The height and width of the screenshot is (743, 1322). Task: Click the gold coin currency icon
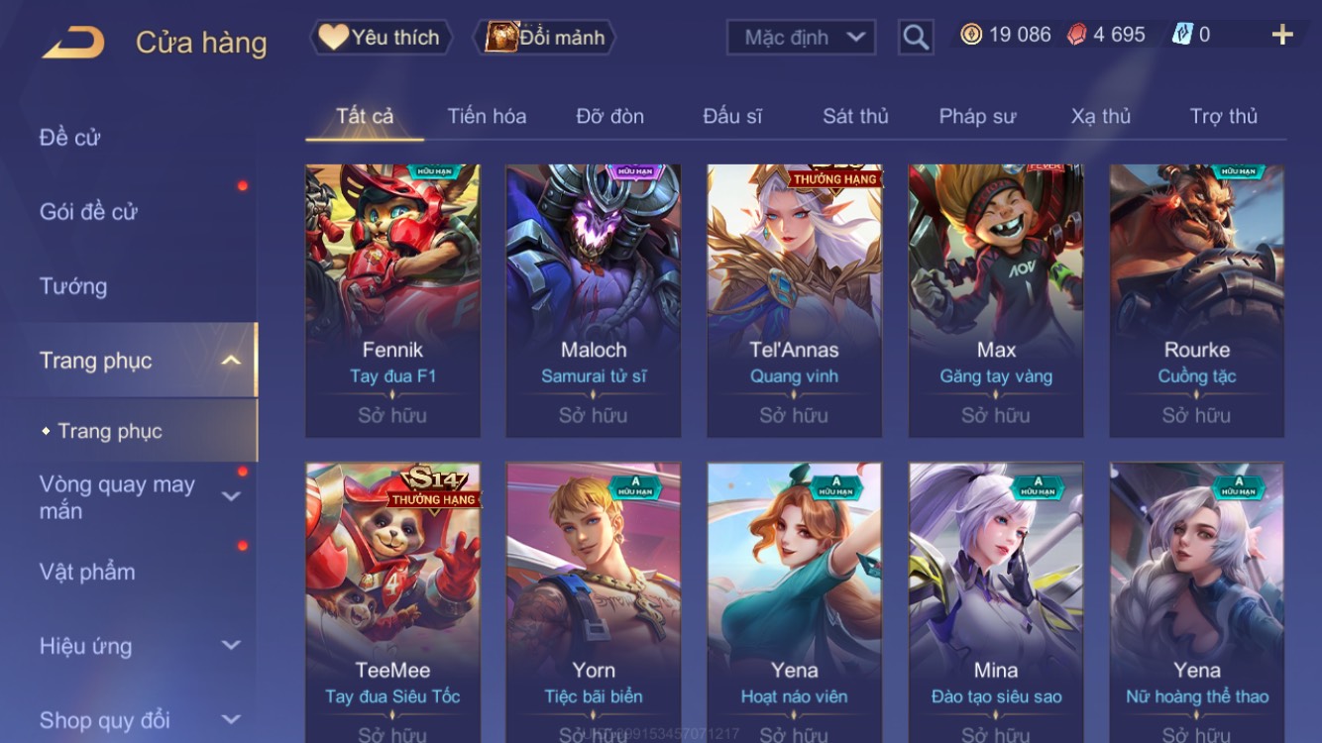point(971,35)
